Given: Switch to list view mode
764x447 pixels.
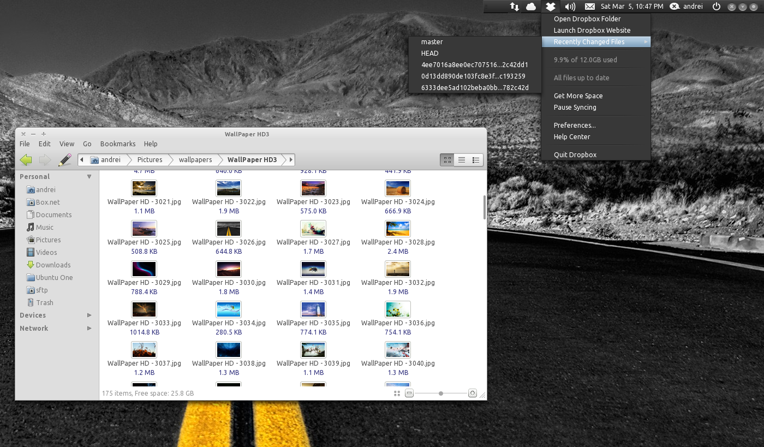Looking at the screenshot, I should 462,160.
